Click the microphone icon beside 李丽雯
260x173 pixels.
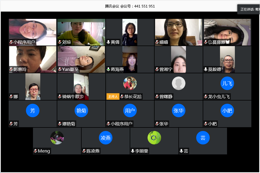point(133,151)
